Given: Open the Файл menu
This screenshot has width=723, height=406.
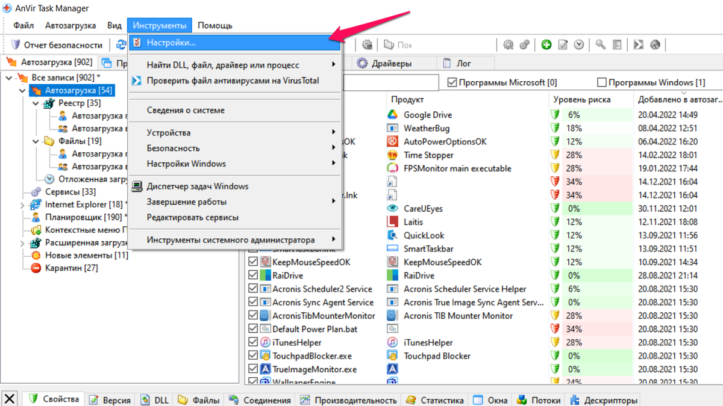Looking at the screenshot, I should coord(23,25).
